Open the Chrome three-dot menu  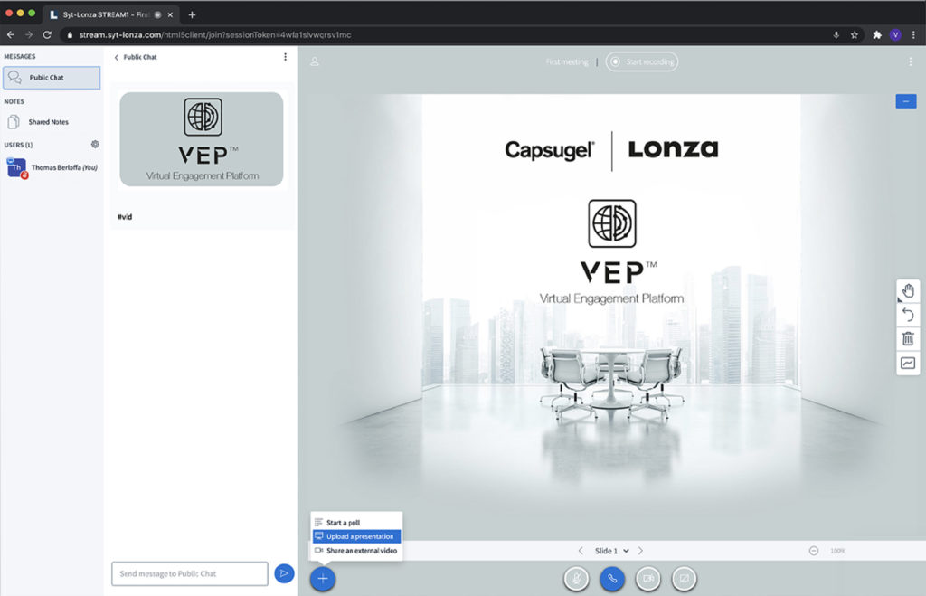(x=913, y=35)
